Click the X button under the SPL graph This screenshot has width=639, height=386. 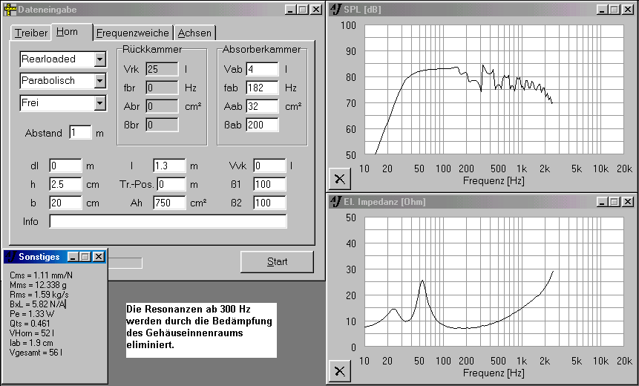pos(340,179)
